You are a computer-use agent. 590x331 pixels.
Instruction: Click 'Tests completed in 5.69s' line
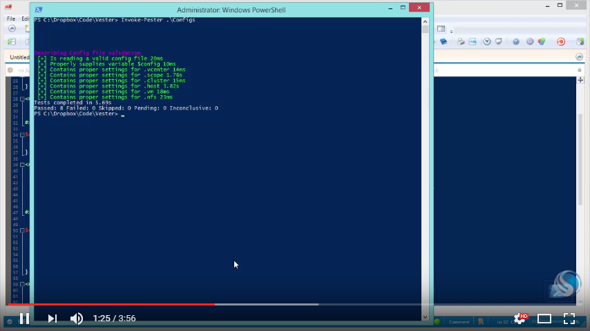click(73, 103)
